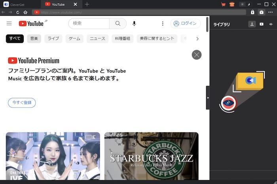Select the ゲーム category chip
The width and height of the screenshot is (277, 184).
tap(74, 39)
